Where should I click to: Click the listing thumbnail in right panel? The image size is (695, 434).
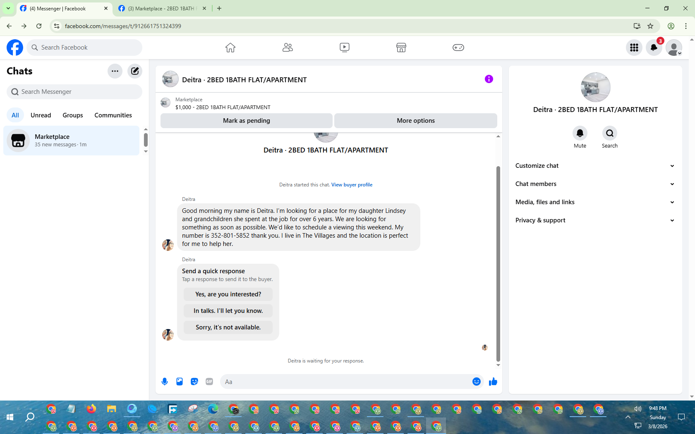[596, 87]
